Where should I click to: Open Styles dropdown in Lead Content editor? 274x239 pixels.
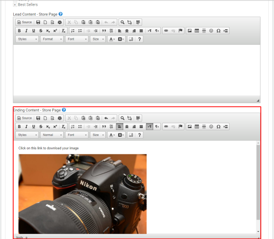[27, 39]
